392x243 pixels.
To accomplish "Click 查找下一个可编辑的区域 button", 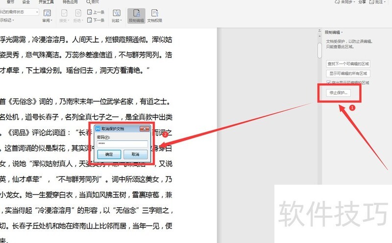I will click(x=348, y=64).
